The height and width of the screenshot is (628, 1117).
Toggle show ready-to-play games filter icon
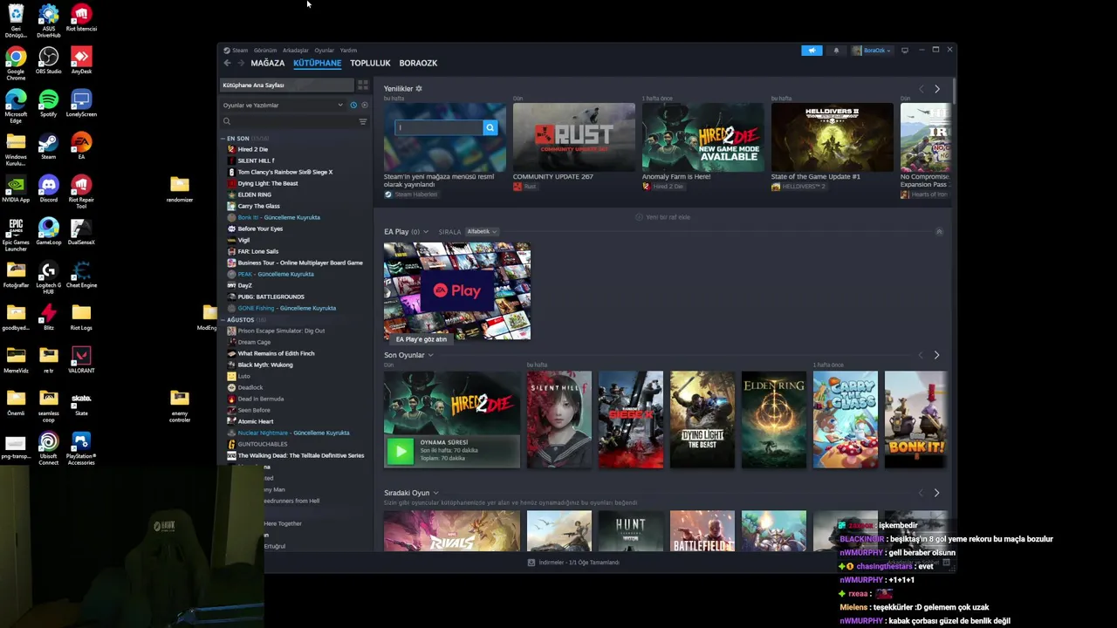tap(364, 105)
